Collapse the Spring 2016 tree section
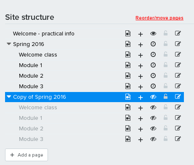This screenshot has height=165, width=194. point(9,44)
